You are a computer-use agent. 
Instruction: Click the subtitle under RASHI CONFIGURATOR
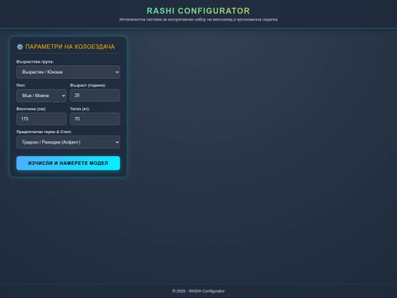tap(198, 20)
